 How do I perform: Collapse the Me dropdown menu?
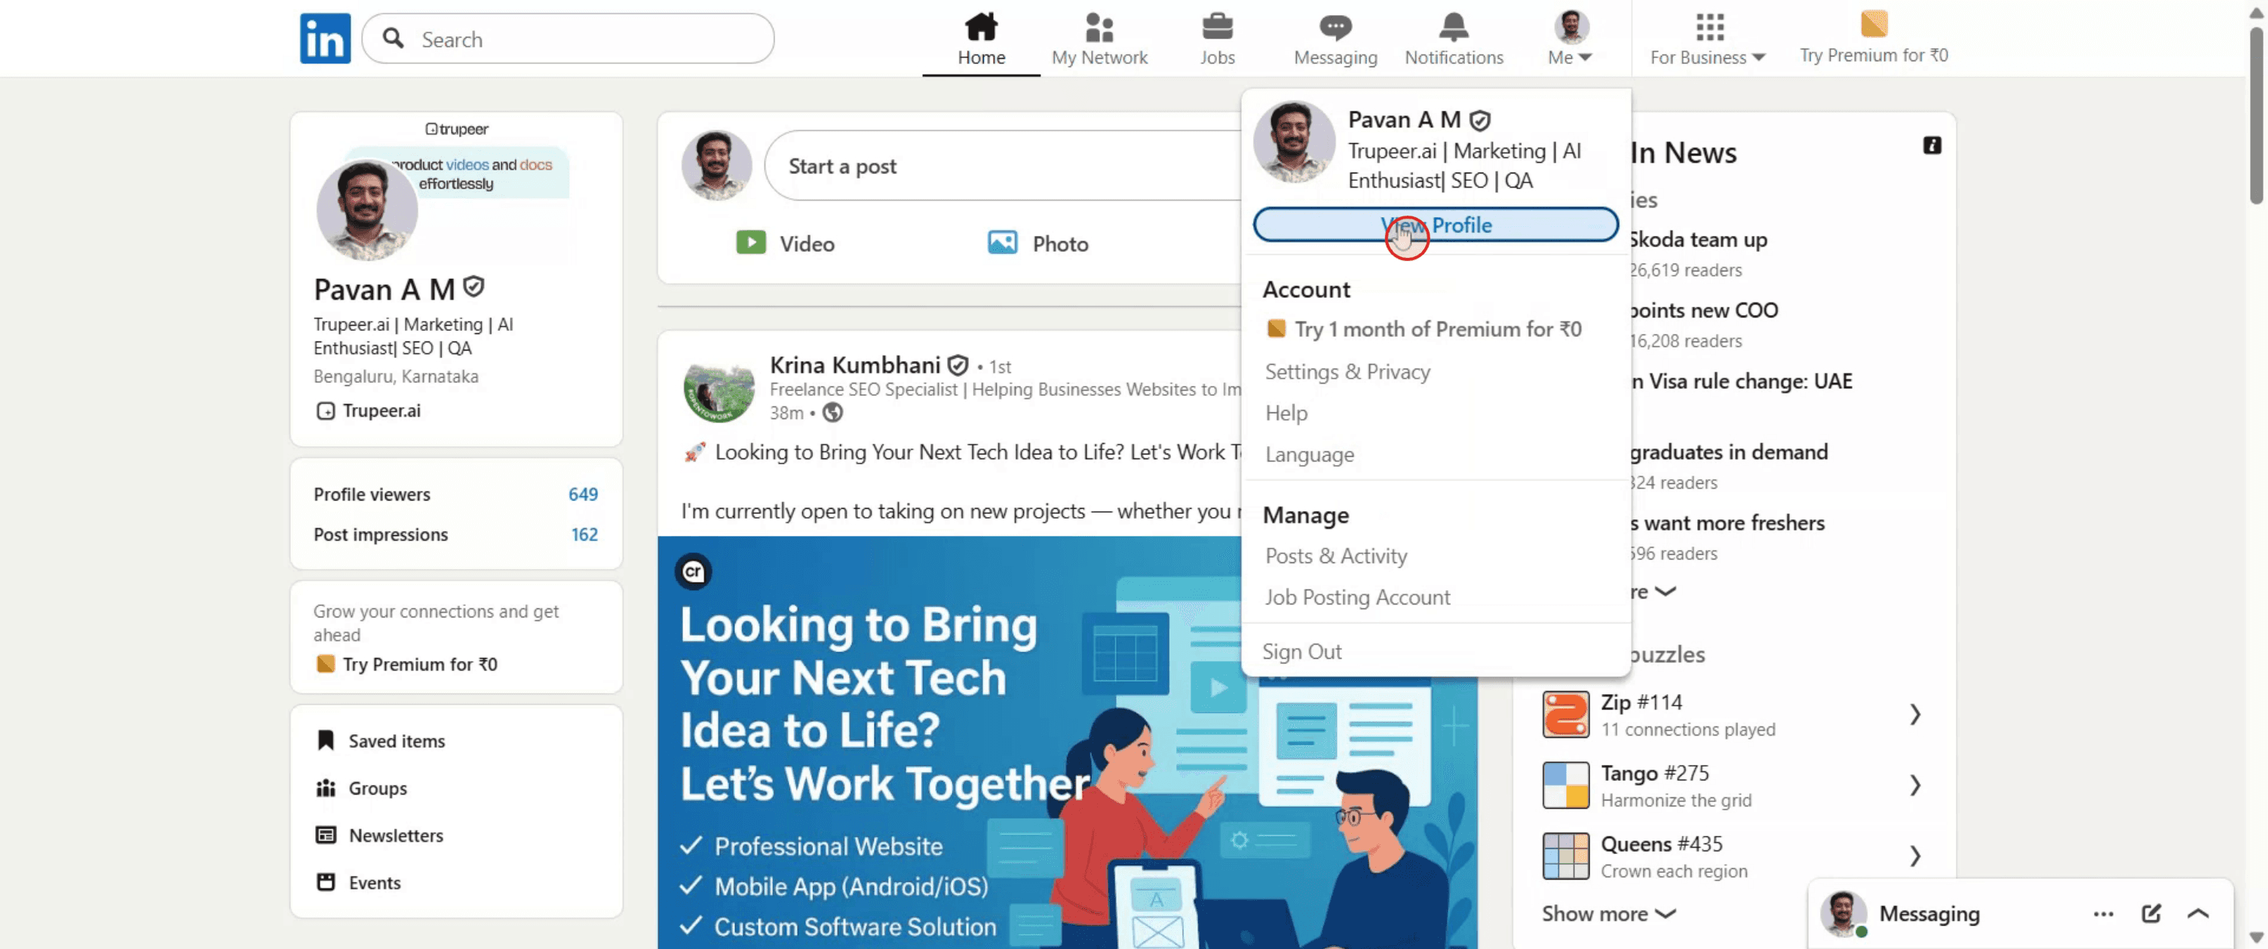tap(1570, 38)
